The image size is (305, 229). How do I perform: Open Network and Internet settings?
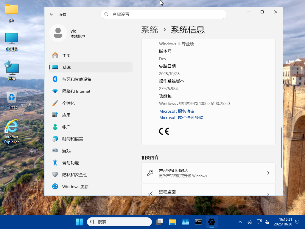tap(76, 91)
